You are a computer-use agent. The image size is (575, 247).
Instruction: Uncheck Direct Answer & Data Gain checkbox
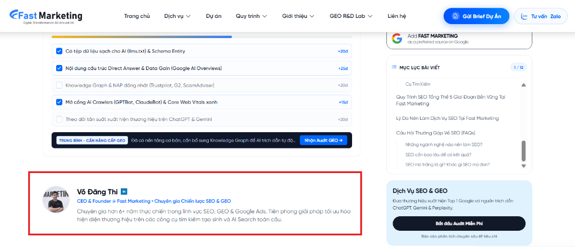point(59,68)
